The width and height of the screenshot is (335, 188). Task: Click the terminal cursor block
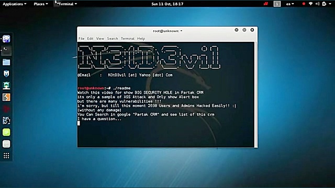79,123
